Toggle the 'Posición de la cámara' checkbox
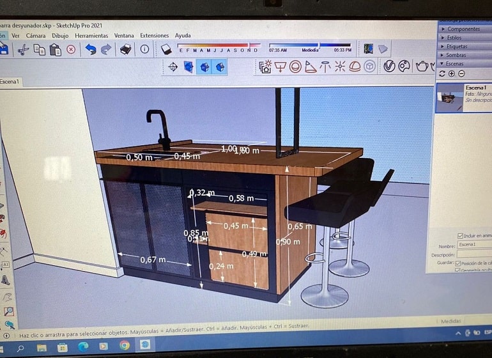 [457, 263]
